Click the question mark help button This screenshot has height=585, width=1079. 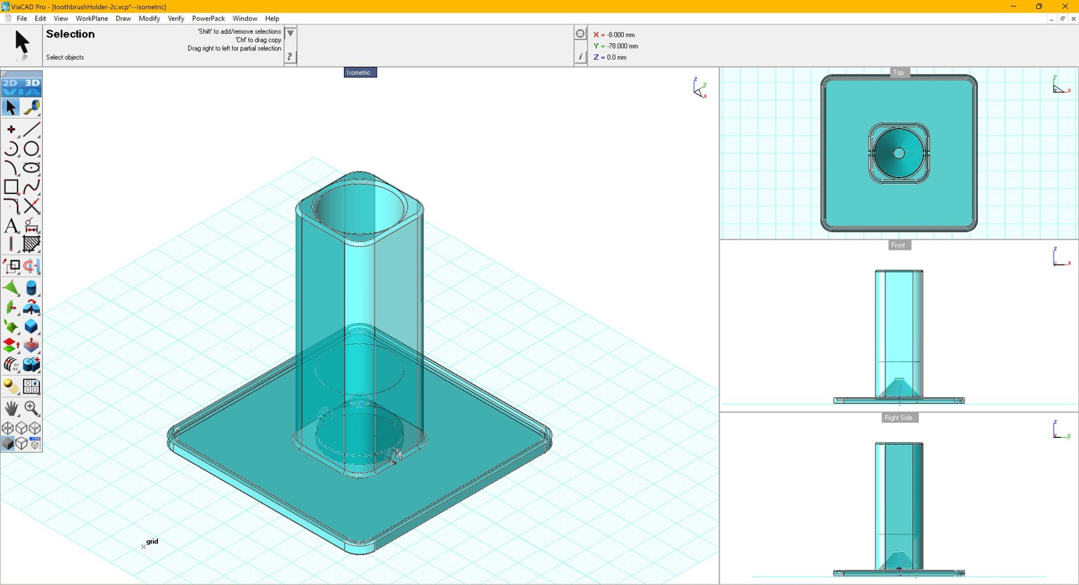pyautogui.click(x=290, y=56)
